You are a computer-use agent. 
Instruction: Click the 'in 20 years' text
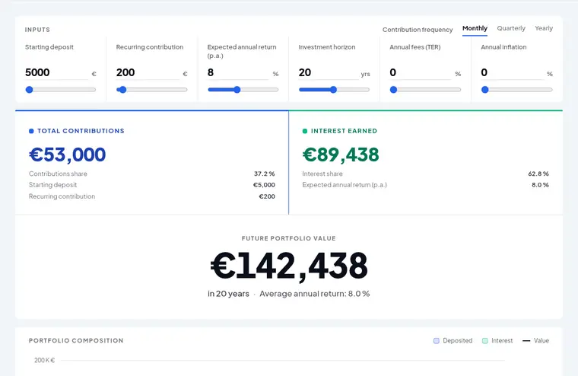(228, 294)
